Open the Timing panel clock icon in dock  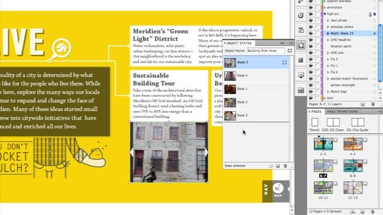coord(300,16)
